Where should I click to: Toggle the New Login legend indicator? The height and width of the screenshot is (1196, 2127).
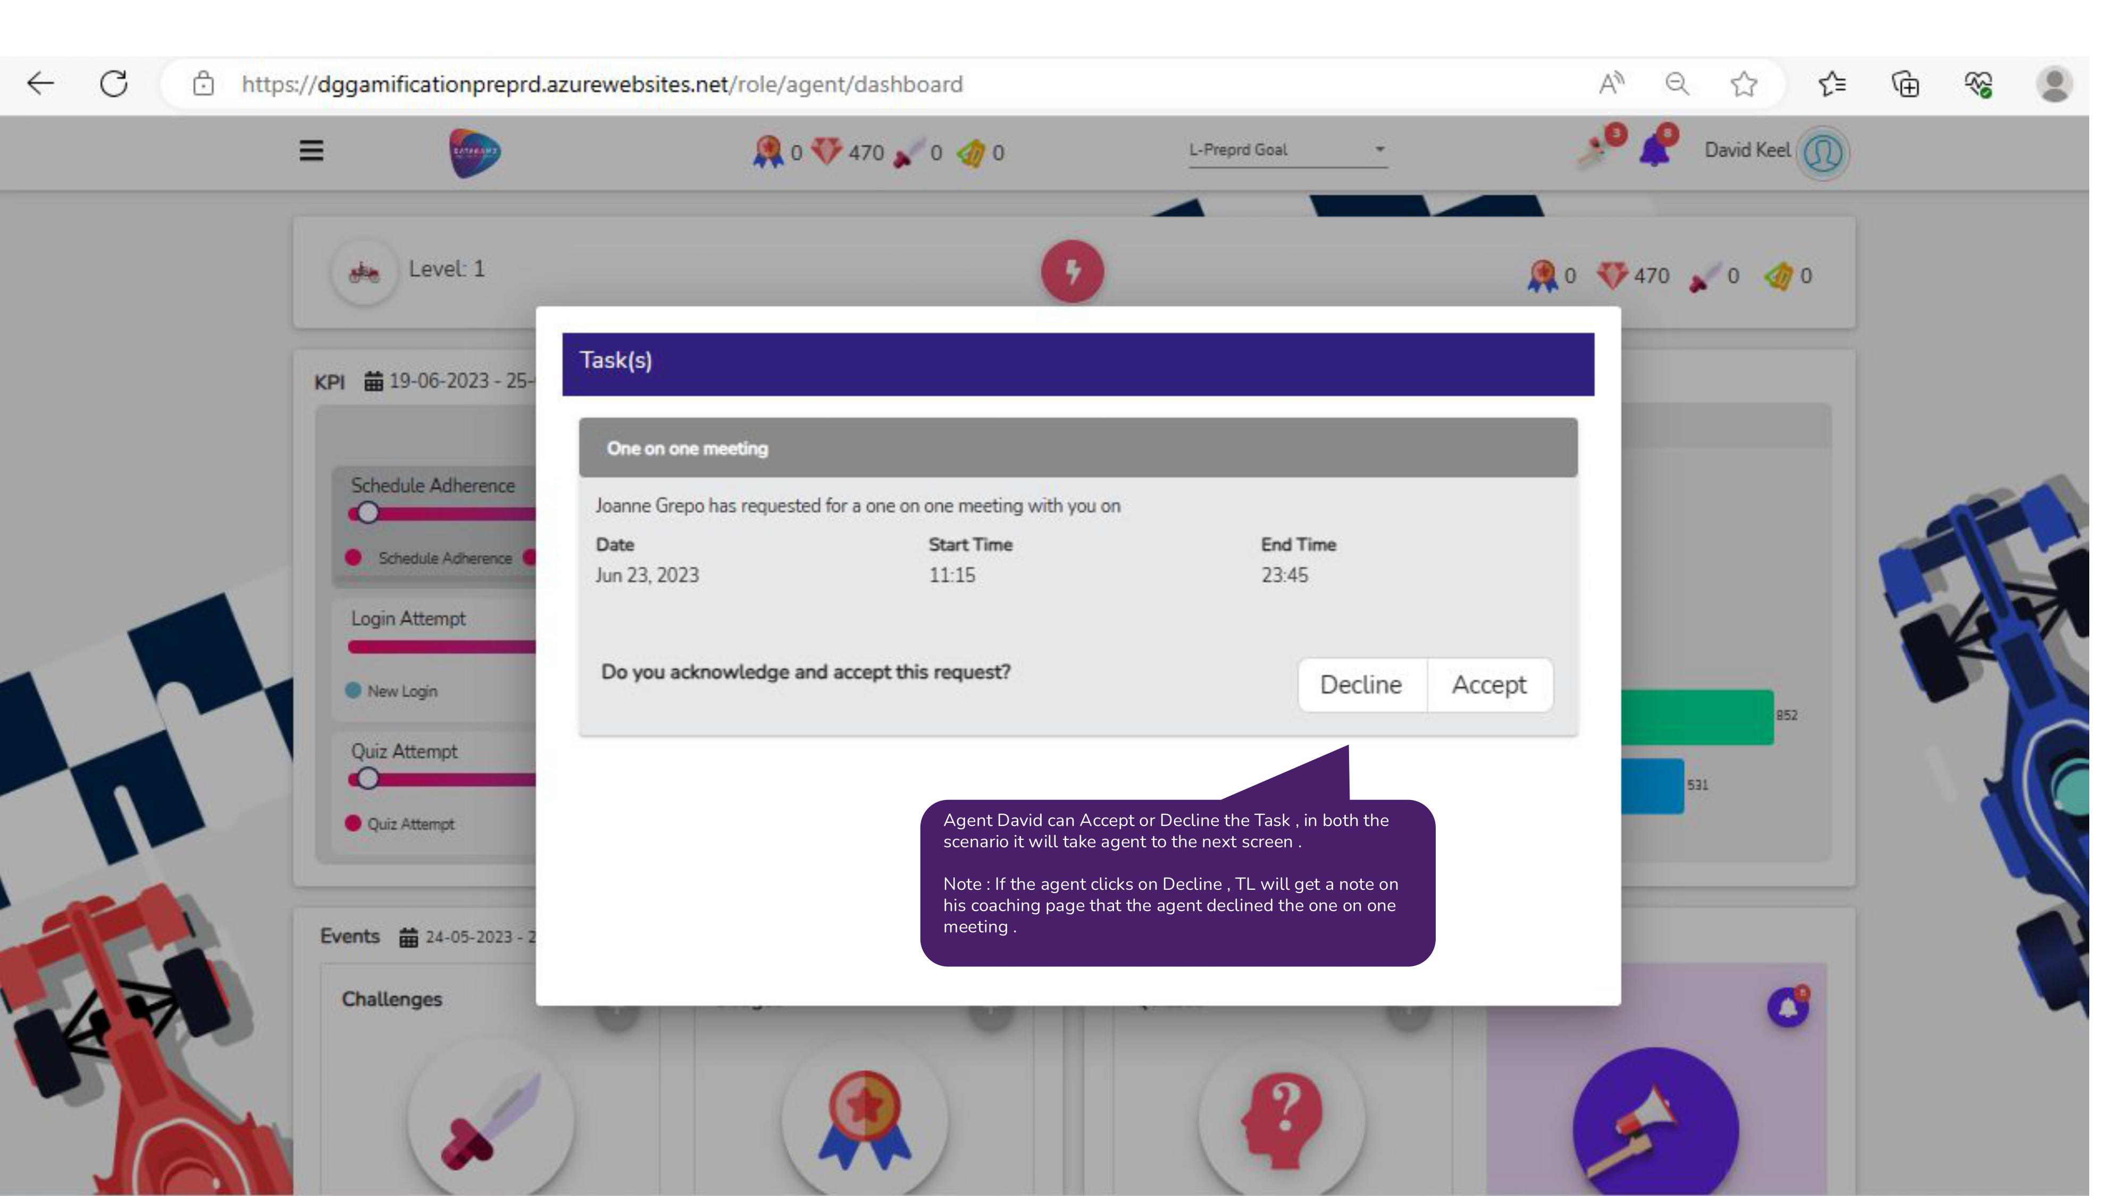coord(354,691)
